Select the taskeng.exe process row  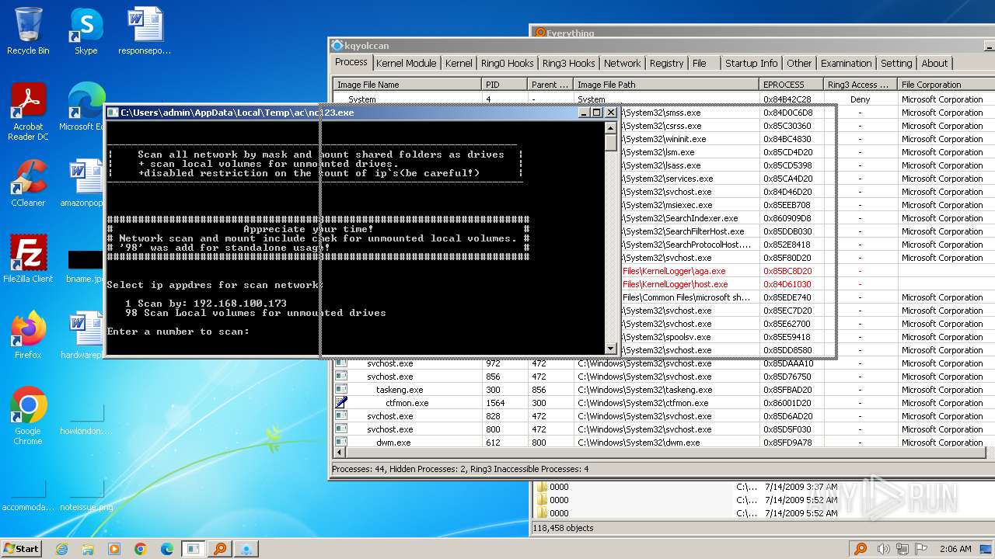coord(664,390)
